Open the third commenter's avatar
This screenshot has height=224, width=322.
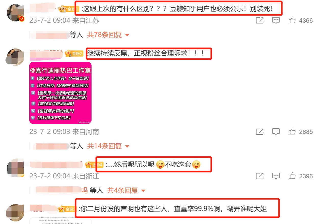pyautogui.click(x=15, y=168)
